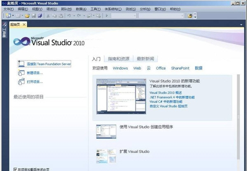Image resolution: width=247 pixels, height=171 pixels.
Task: Open the 数据(A) menu
Action: pyautogui.click(x=81, y=9)
